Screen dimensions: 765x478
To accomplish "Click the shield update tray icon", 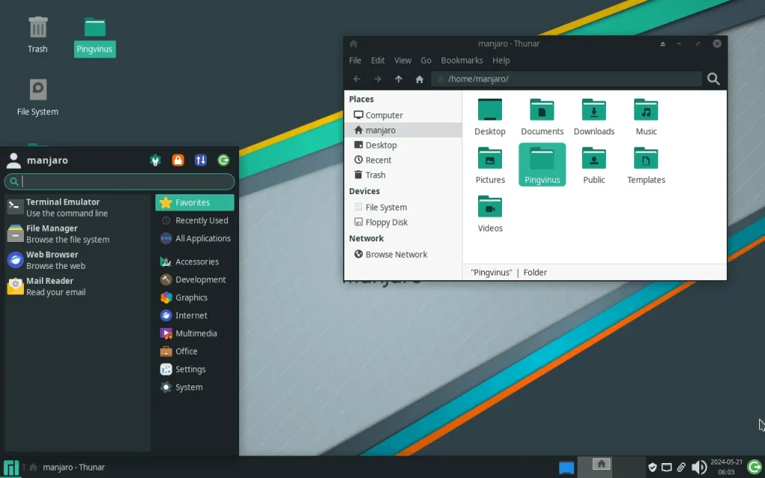I will point(652,468).
